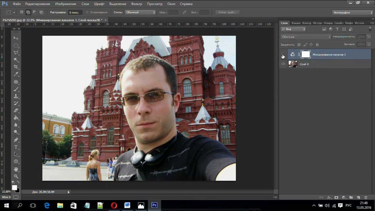375x211 pixels.
Task: Switch to the История tab
Action: (x=317, y=23)
